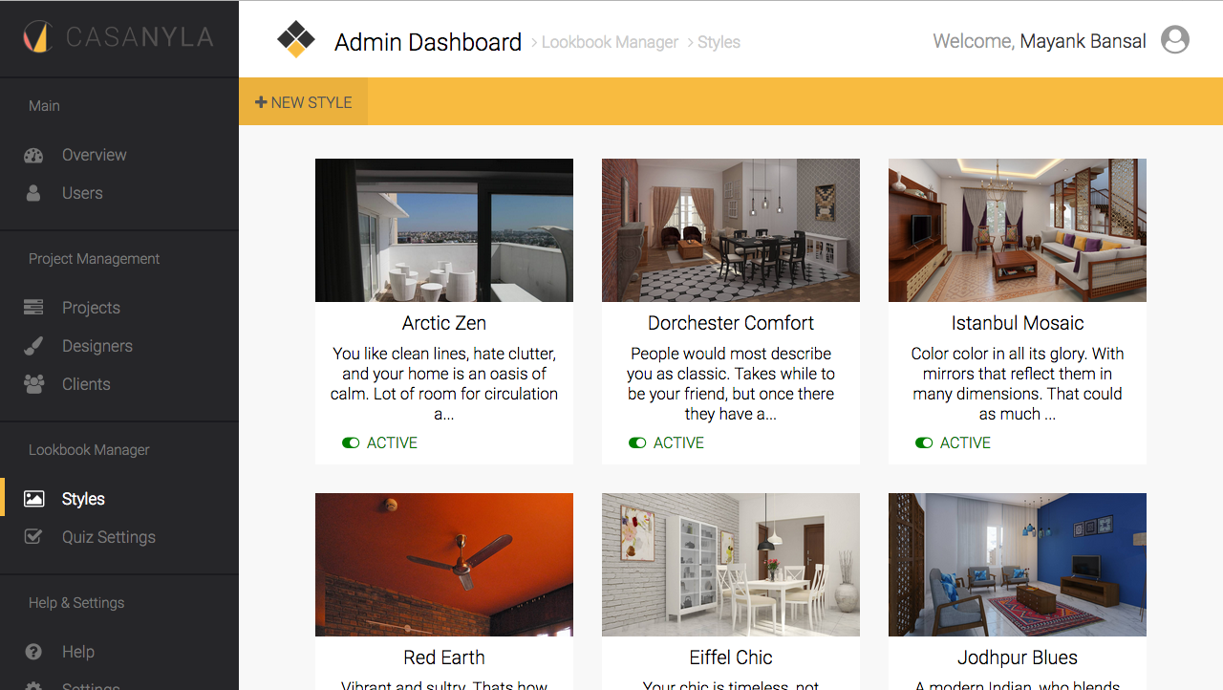This screenshot has height=690, width=1223.
Task: Select the Projects menu label
Action: (91, 308)
